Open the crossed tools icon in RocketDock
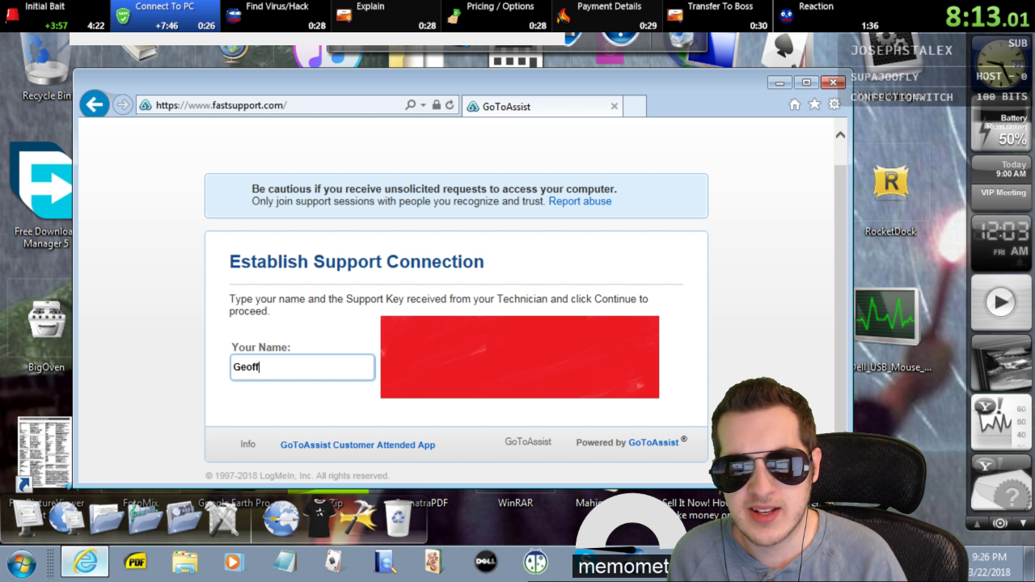 pos(222,518)
